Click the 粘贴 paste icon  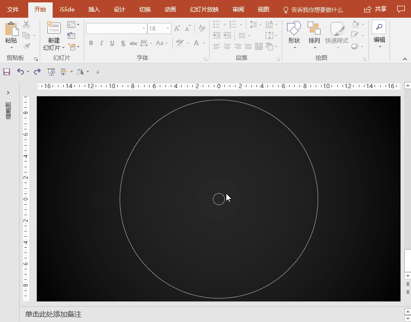(11, 30)
